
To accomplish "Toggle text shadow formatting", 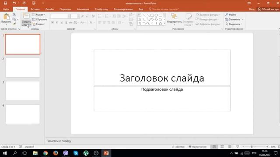I will click(66, 23).
